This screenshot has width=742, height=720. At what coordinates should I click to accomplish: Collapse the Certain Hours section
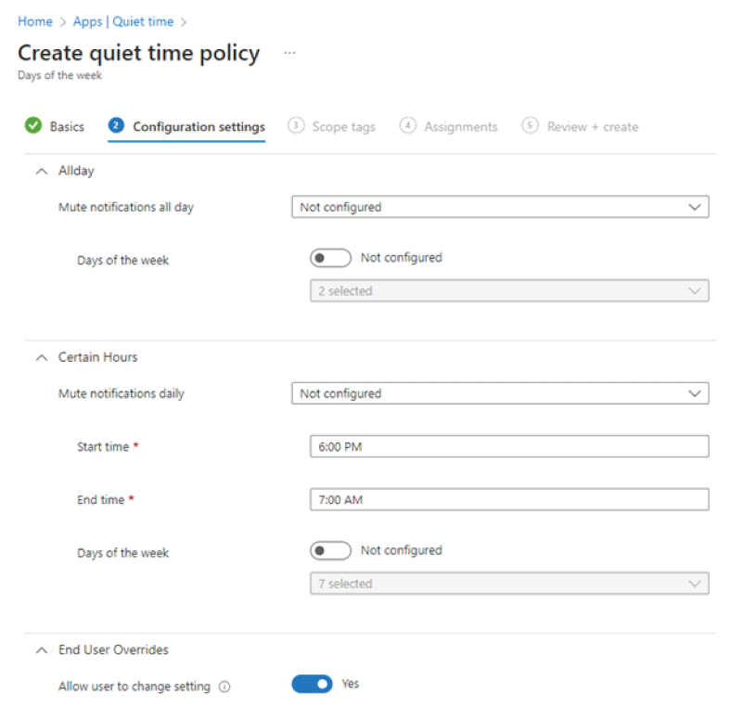coord(42,357)
